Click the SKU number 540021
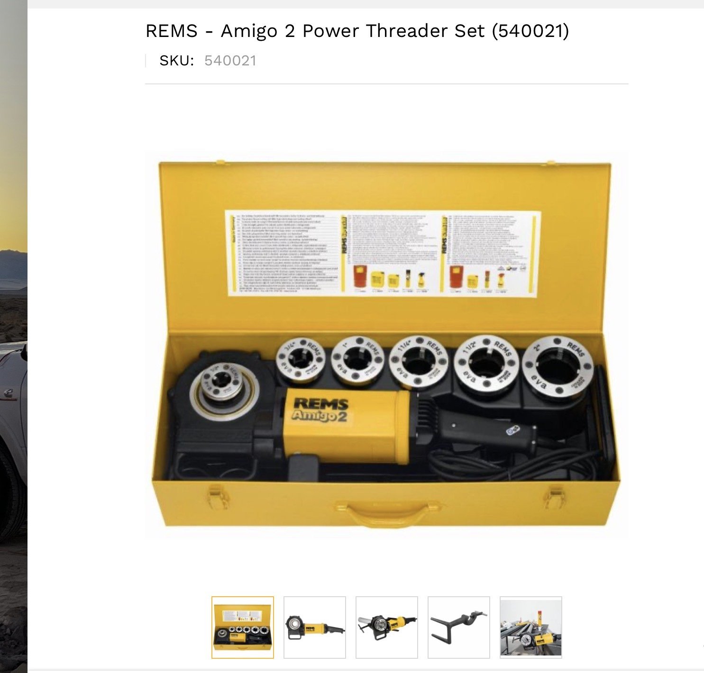The height and width of the screenshot is (673, 704). coord(230,61)
